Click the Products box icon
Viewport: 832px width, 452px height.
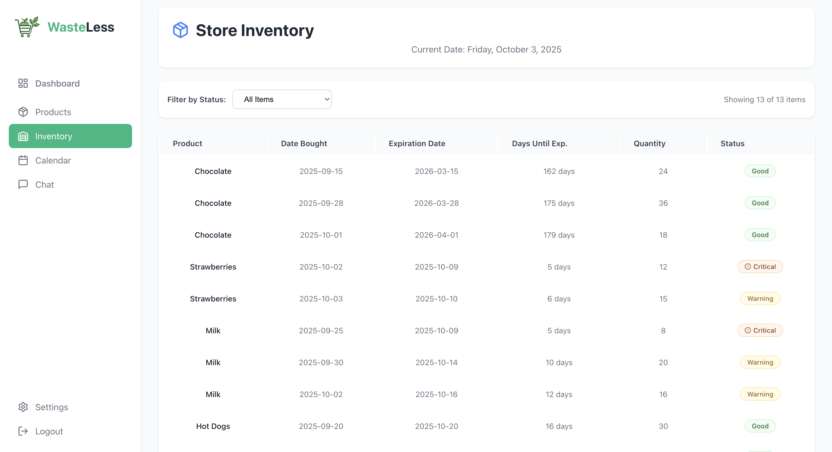coord(23,112)
